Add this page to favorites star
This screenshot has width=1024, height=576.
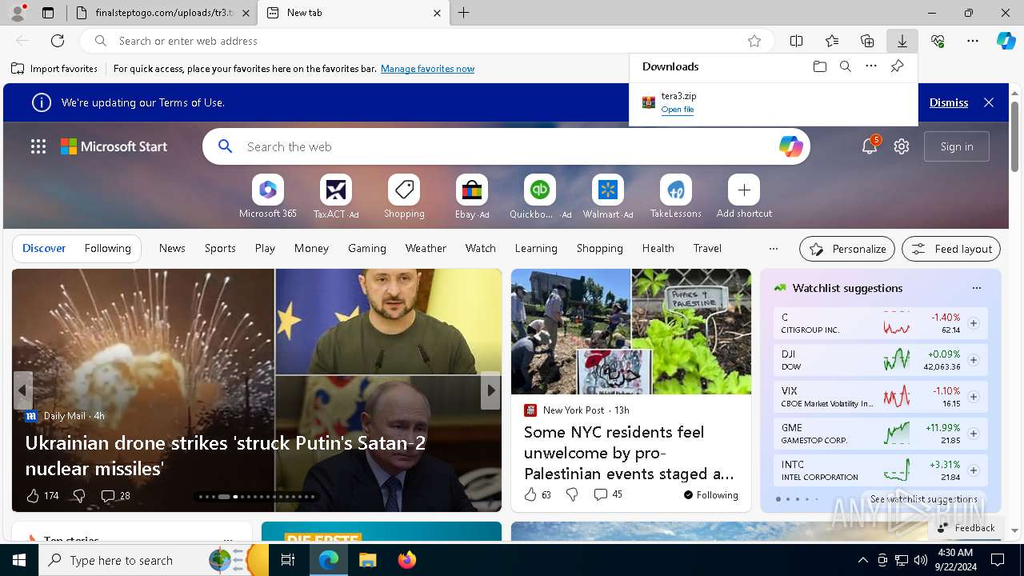point(754,41)
